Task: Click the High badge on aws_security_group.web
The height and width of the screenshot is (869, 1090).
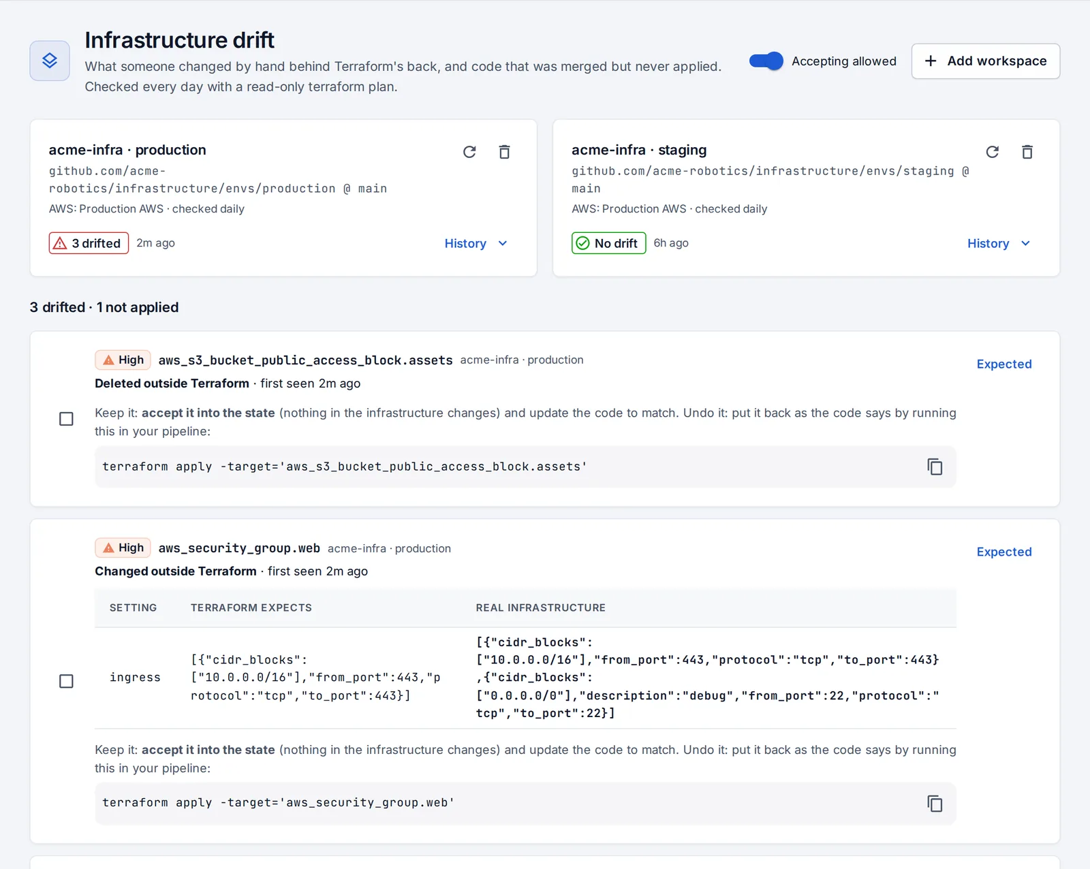Action: (x=123, y=548)
